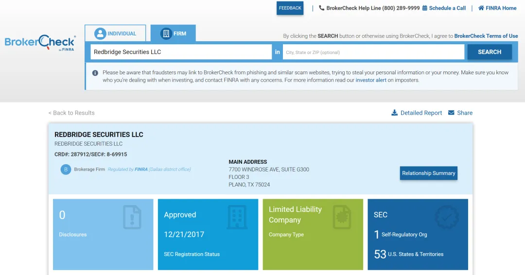The image size is (525, 275).
Task: Click the 12/21/2017 registration date
Action: click(x=184, y=235)
